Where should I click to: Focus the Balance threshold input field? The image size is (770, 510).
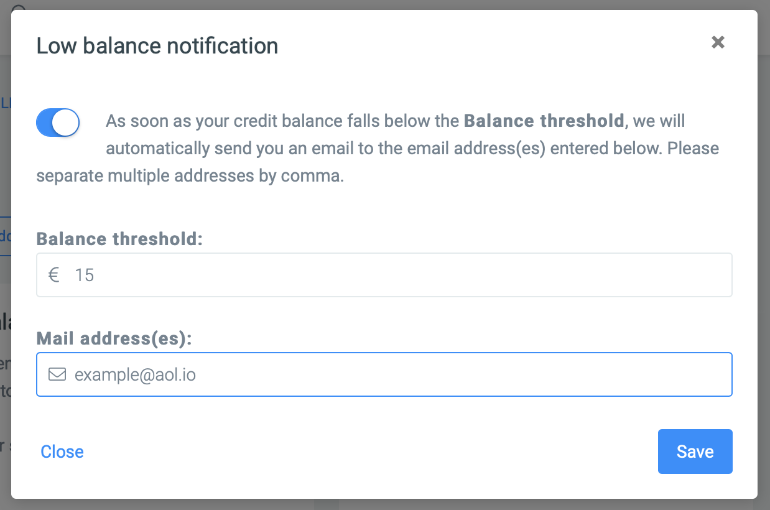pos(398,275)
